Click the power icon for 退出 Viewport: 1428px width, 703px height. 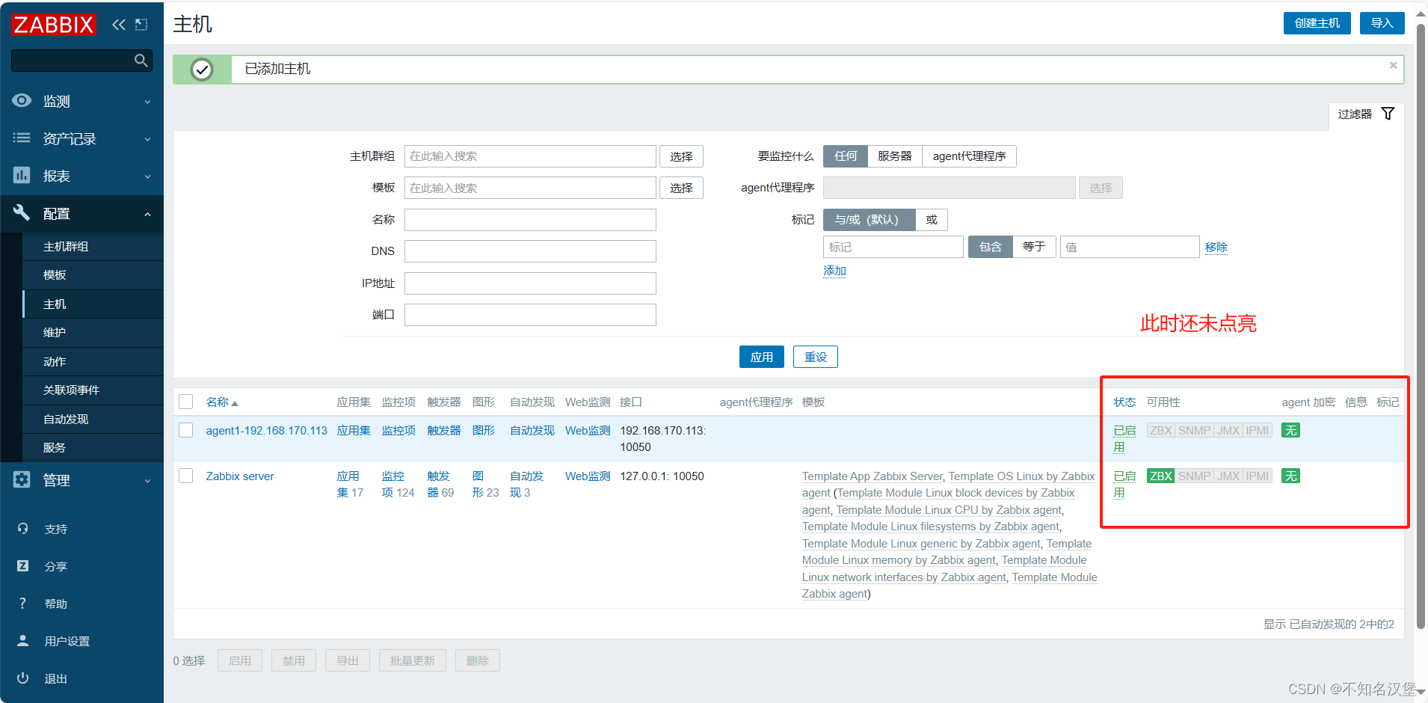coord(22,678)
